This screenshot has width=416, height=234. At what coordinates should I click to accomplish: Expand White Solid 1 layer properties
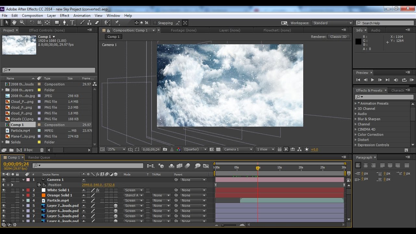tap(23, 190)
